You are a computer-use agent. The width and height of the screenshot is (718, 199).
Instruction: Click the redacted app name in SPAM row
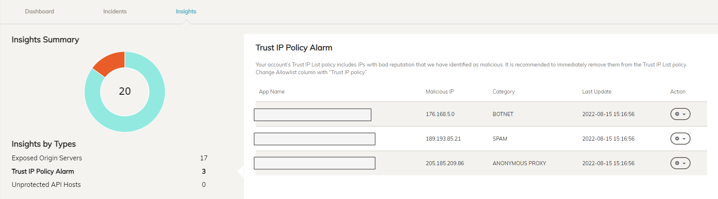[x=315, y=139]
